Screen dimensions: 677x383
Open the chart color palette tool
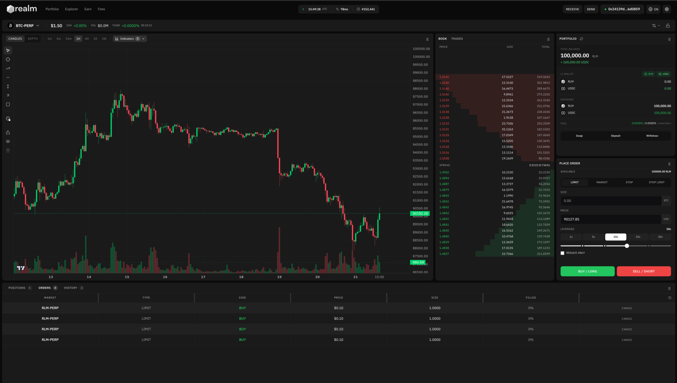pos(8,119)
